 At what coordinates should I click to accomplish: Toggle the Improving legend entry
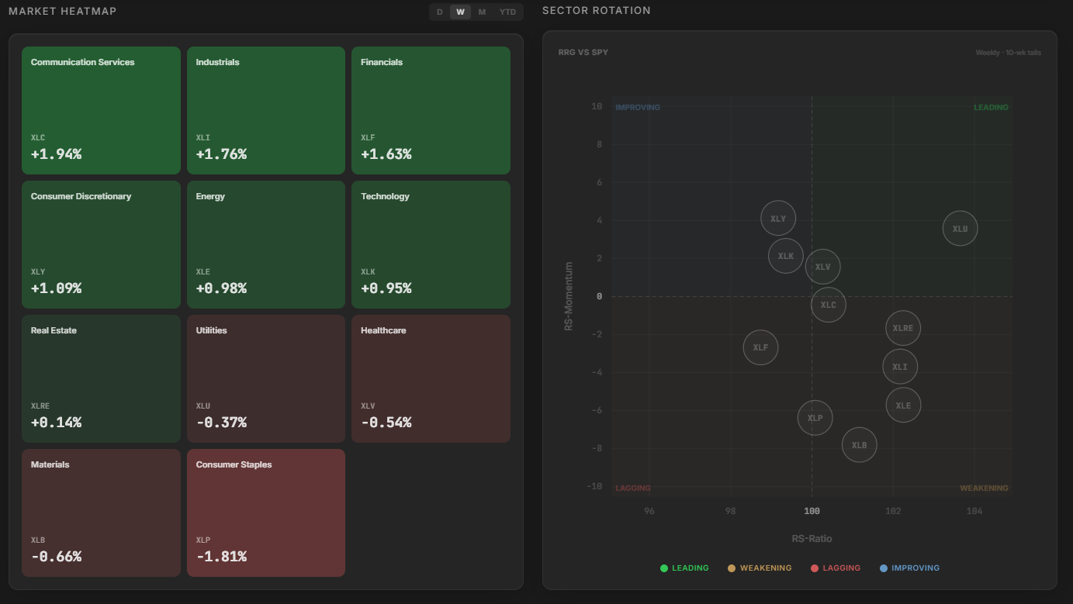tap(909, 568)
